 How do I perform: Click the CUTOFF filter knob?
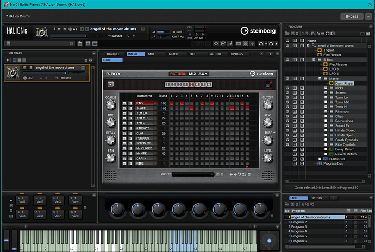pos(267,105)
